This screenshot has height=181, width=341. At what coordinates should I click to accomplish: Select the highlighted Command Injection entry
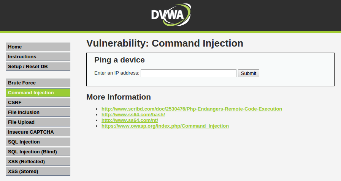coord(38,93)
